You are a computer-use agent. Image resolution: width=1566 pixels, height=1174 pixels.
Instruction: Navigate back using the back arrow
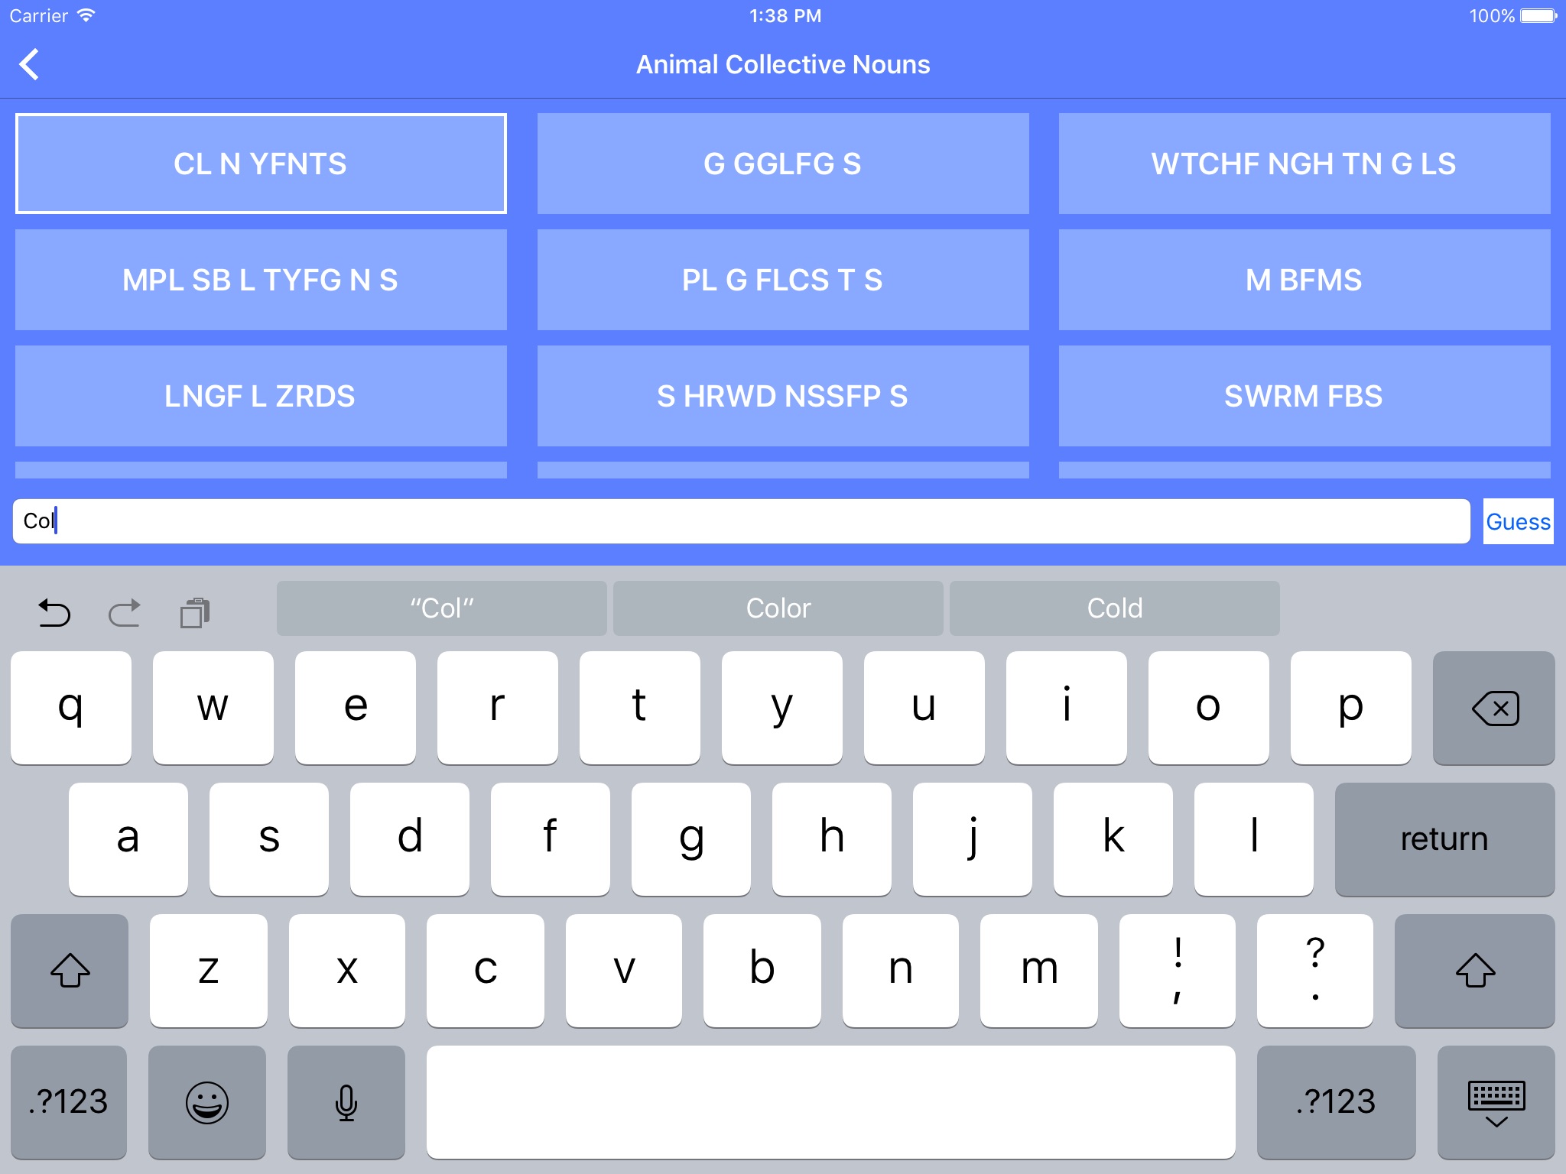coord(30,64)
